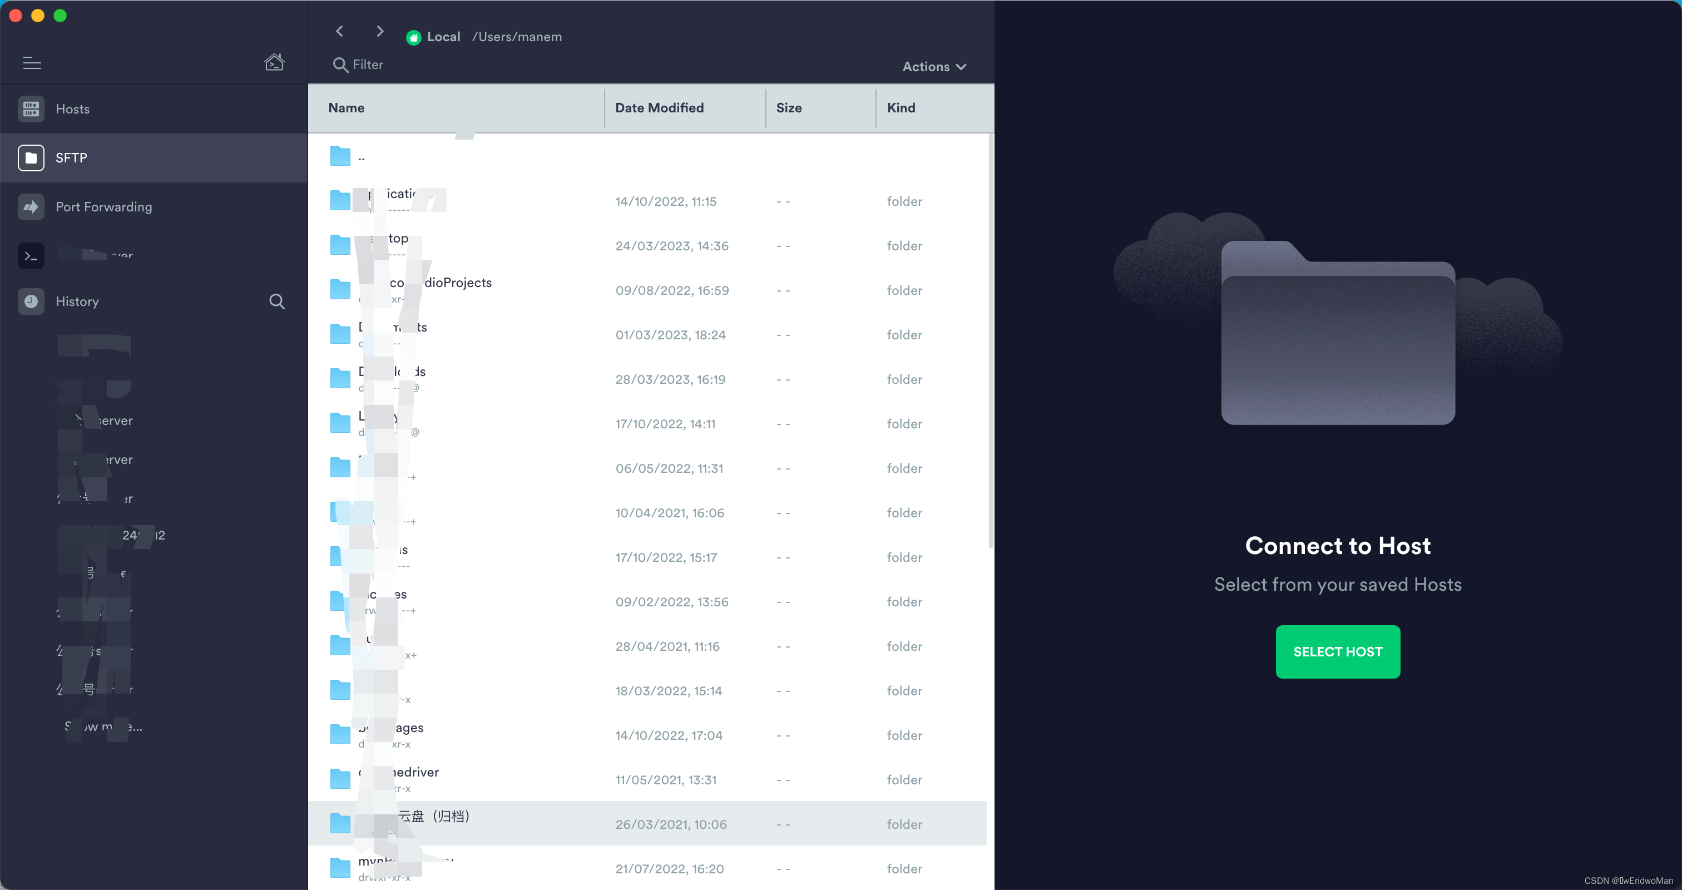Open the Hosts panel in the sidebar

coord(72,108)
